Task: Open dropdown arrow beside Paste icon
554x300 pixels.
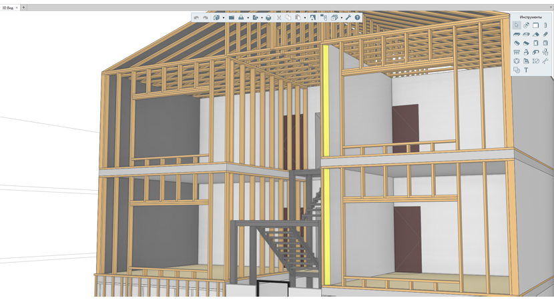Action: pyautogui.click(x=305, y=17)
